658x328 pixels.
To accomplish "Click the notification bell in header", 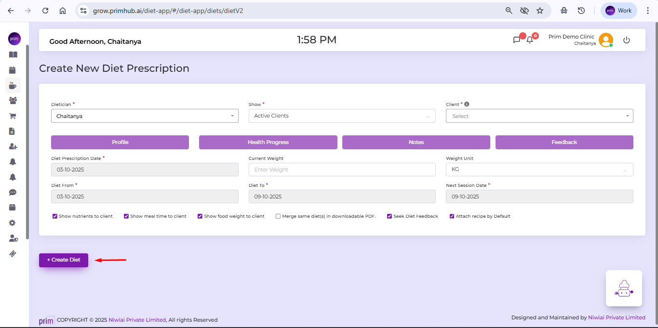I will pyautogui.click(x=529, y=40).
